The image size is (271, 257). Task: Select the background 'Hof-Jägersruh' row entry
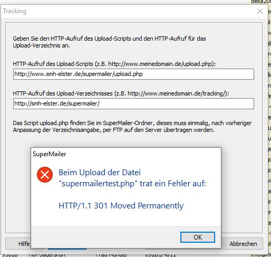point(47,255)
